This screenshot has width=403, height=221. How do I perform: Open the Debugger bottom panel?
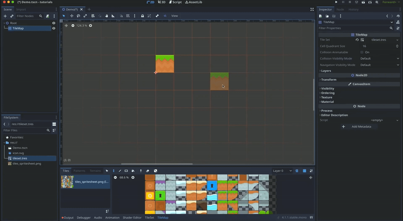(84, 218)
